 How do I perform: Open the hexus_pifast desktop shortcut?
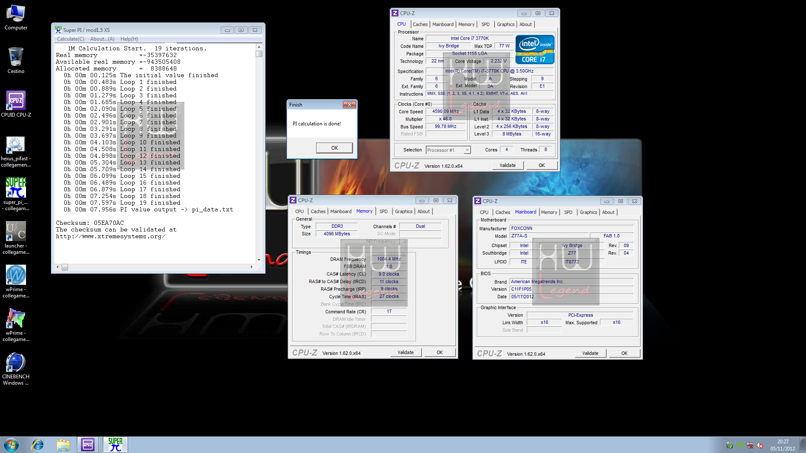[x=16, y=151]
